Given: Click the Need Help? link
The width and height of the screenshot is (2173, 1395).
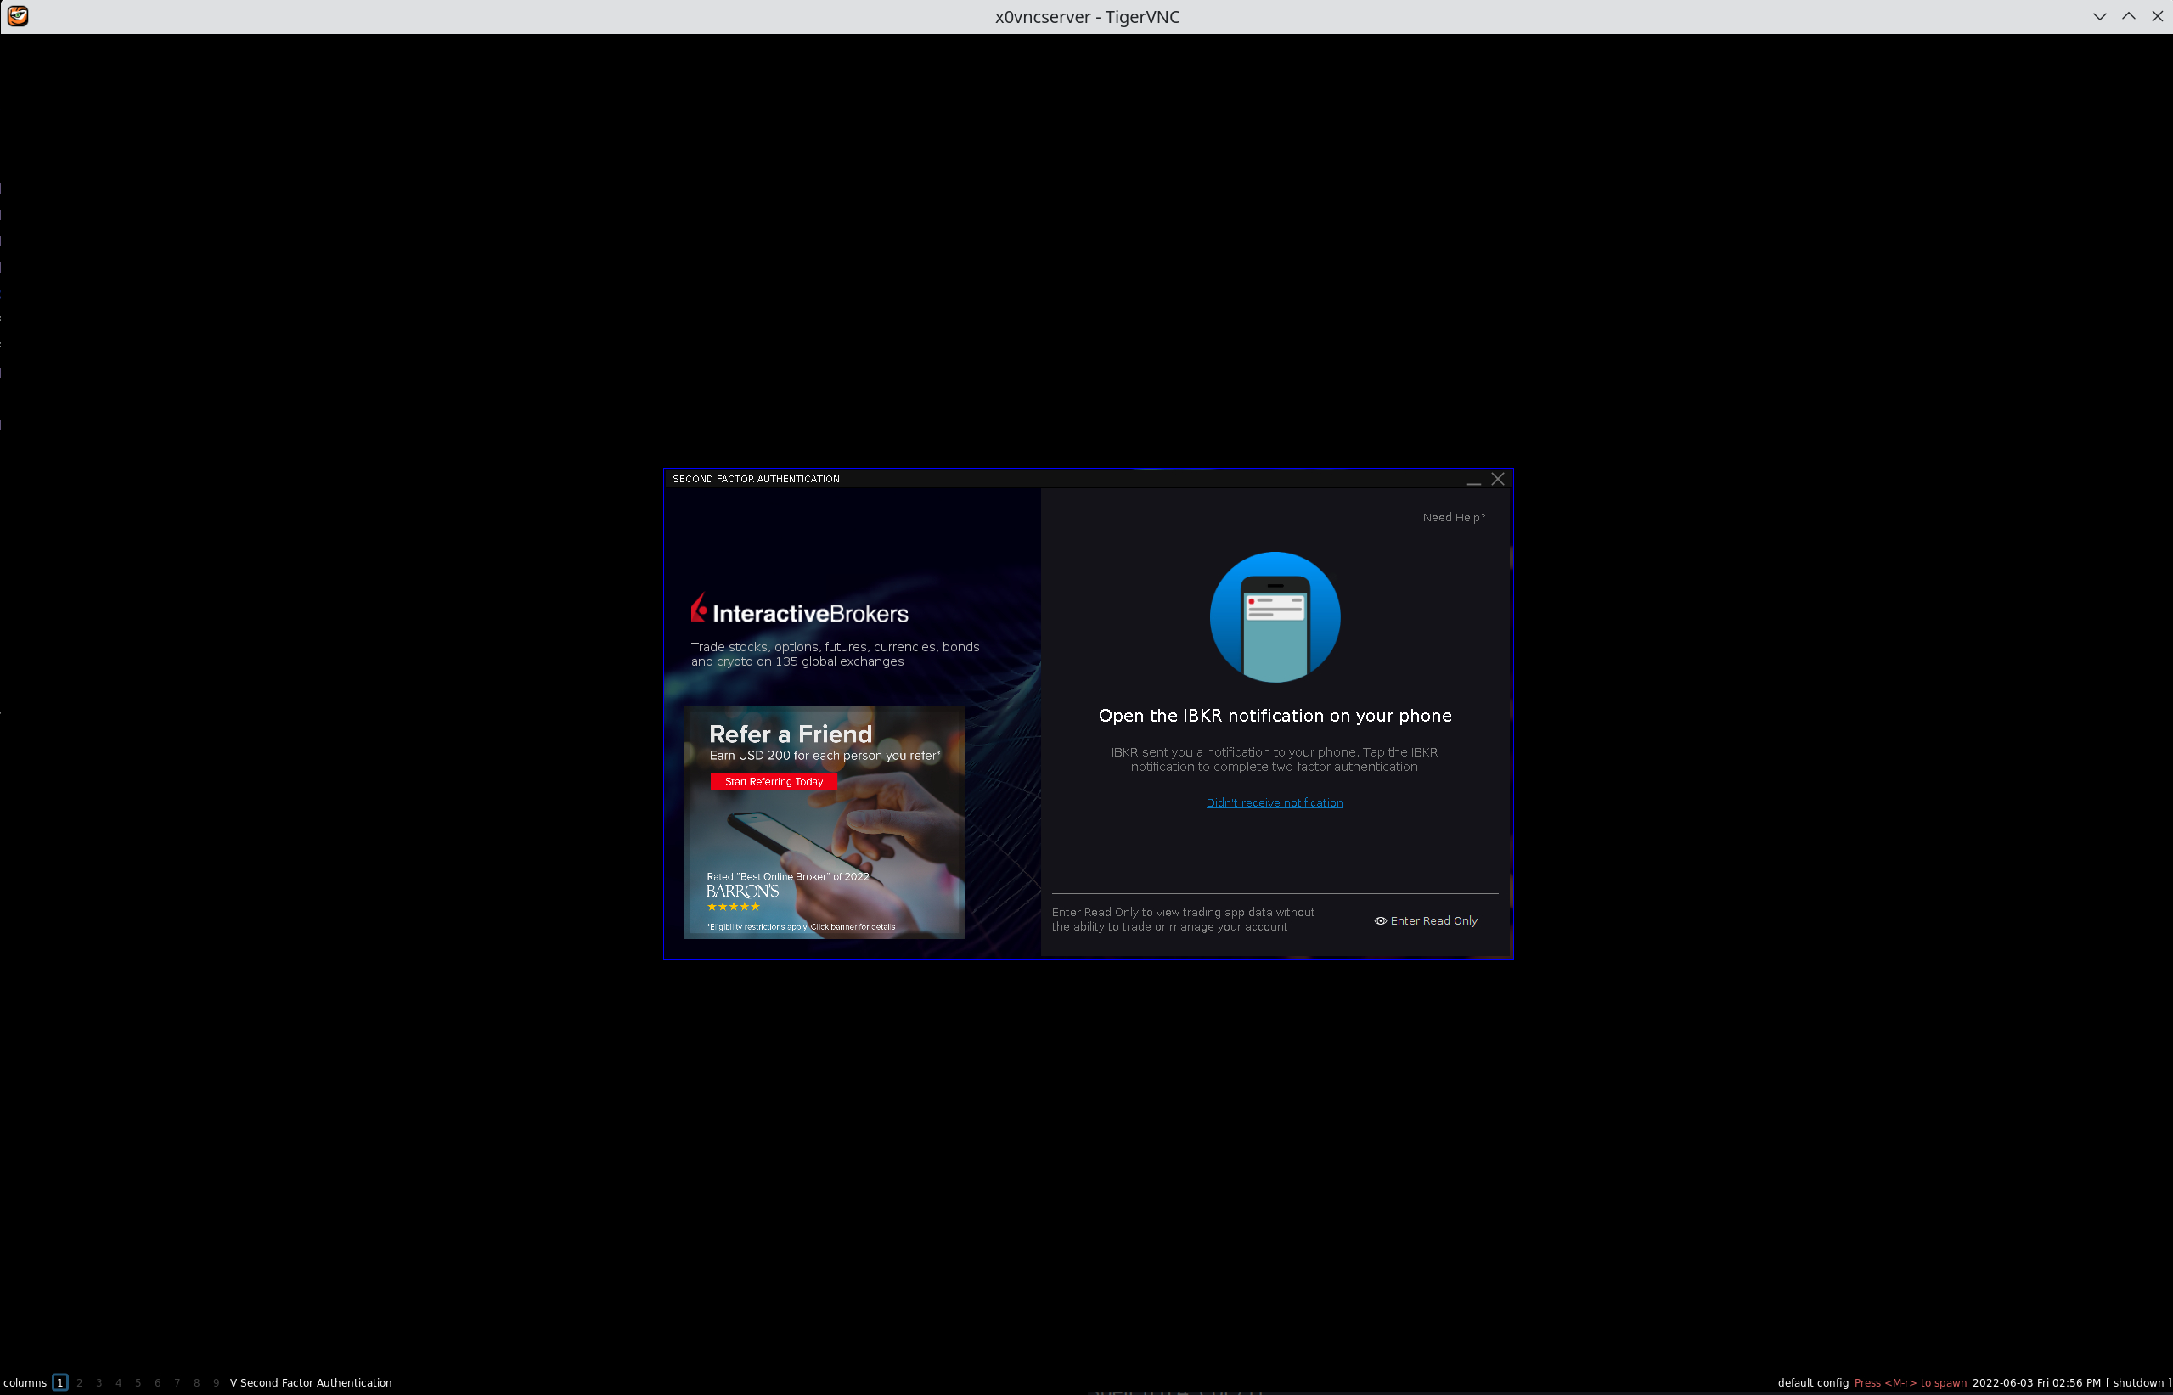Looking at the screenshot, I should click(x=1453, y=517).
